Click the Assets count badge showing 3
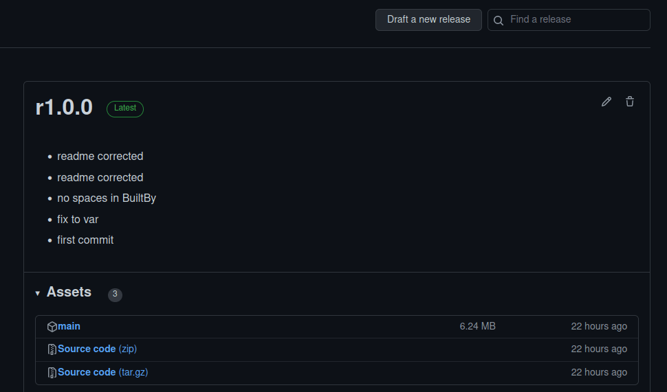The image size is (667, 392). pyautogui.click(x=115, y=294)
